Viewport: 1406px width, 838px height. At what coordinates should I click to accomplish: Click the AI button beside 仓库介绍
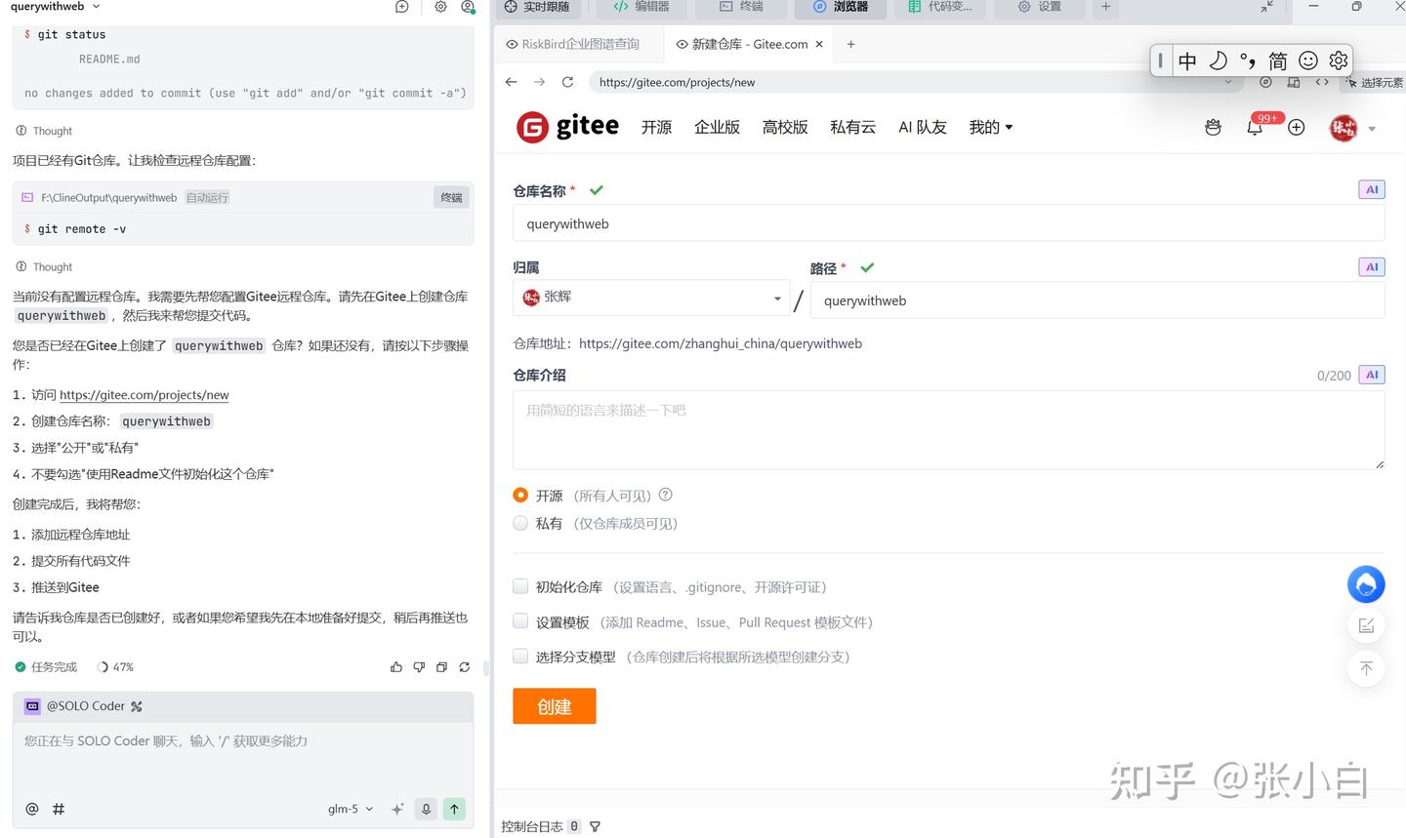point(1372,375)
